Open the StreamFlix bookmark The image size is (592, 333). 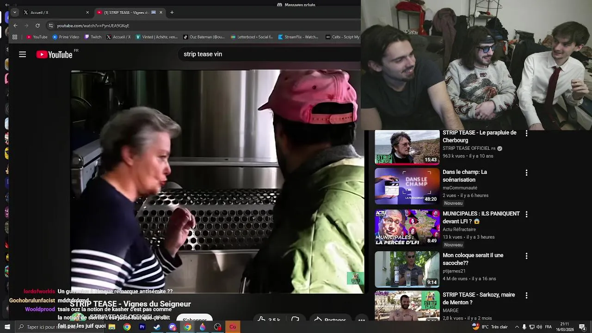click(x=298, y=37)
